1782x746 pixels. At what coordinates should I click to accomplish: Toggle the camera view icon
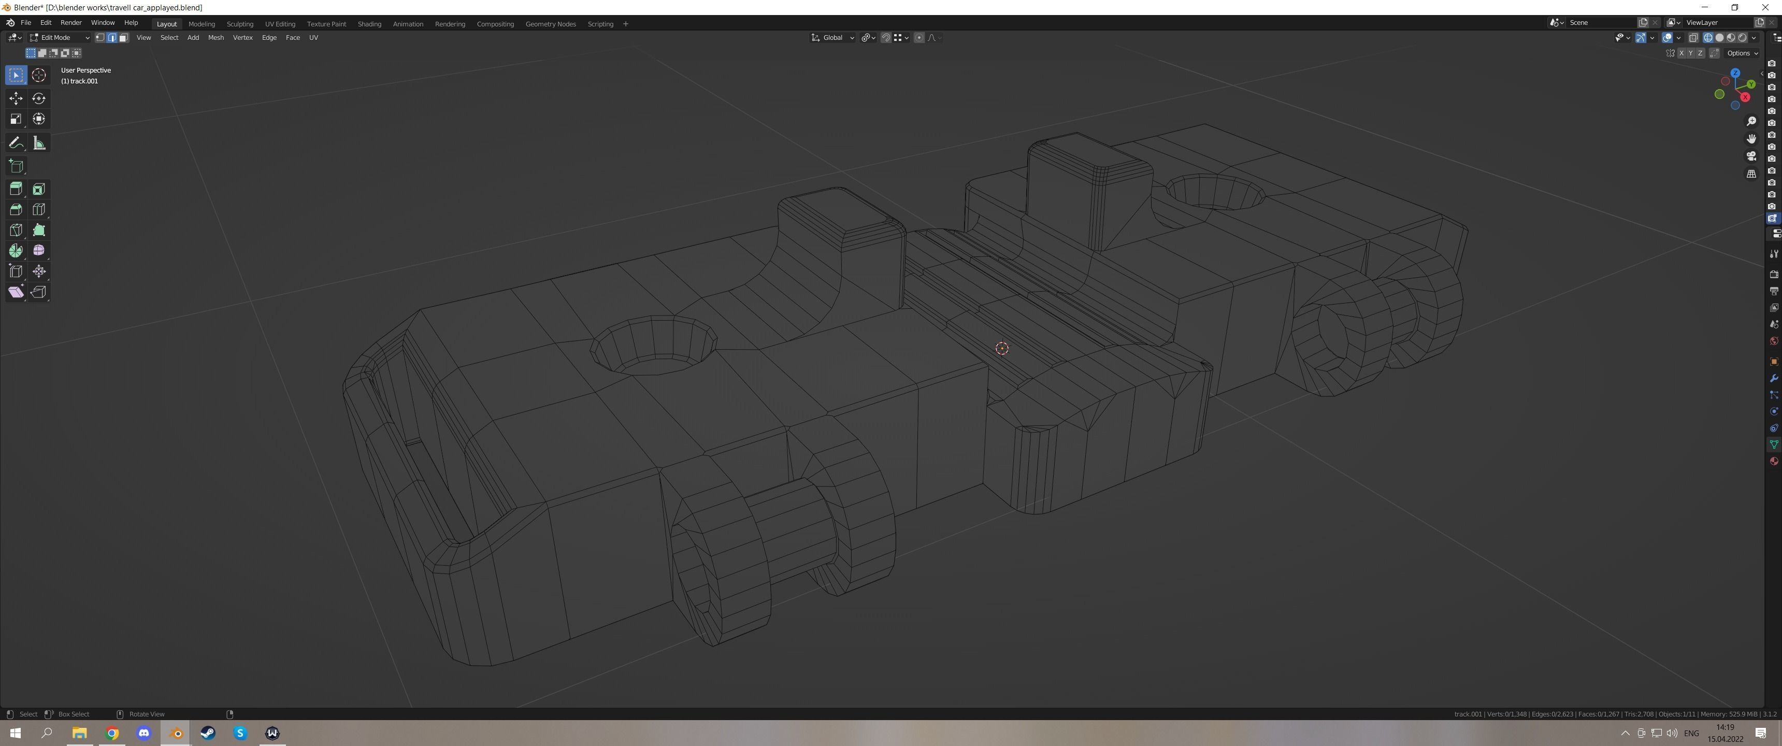(1751, 156)
